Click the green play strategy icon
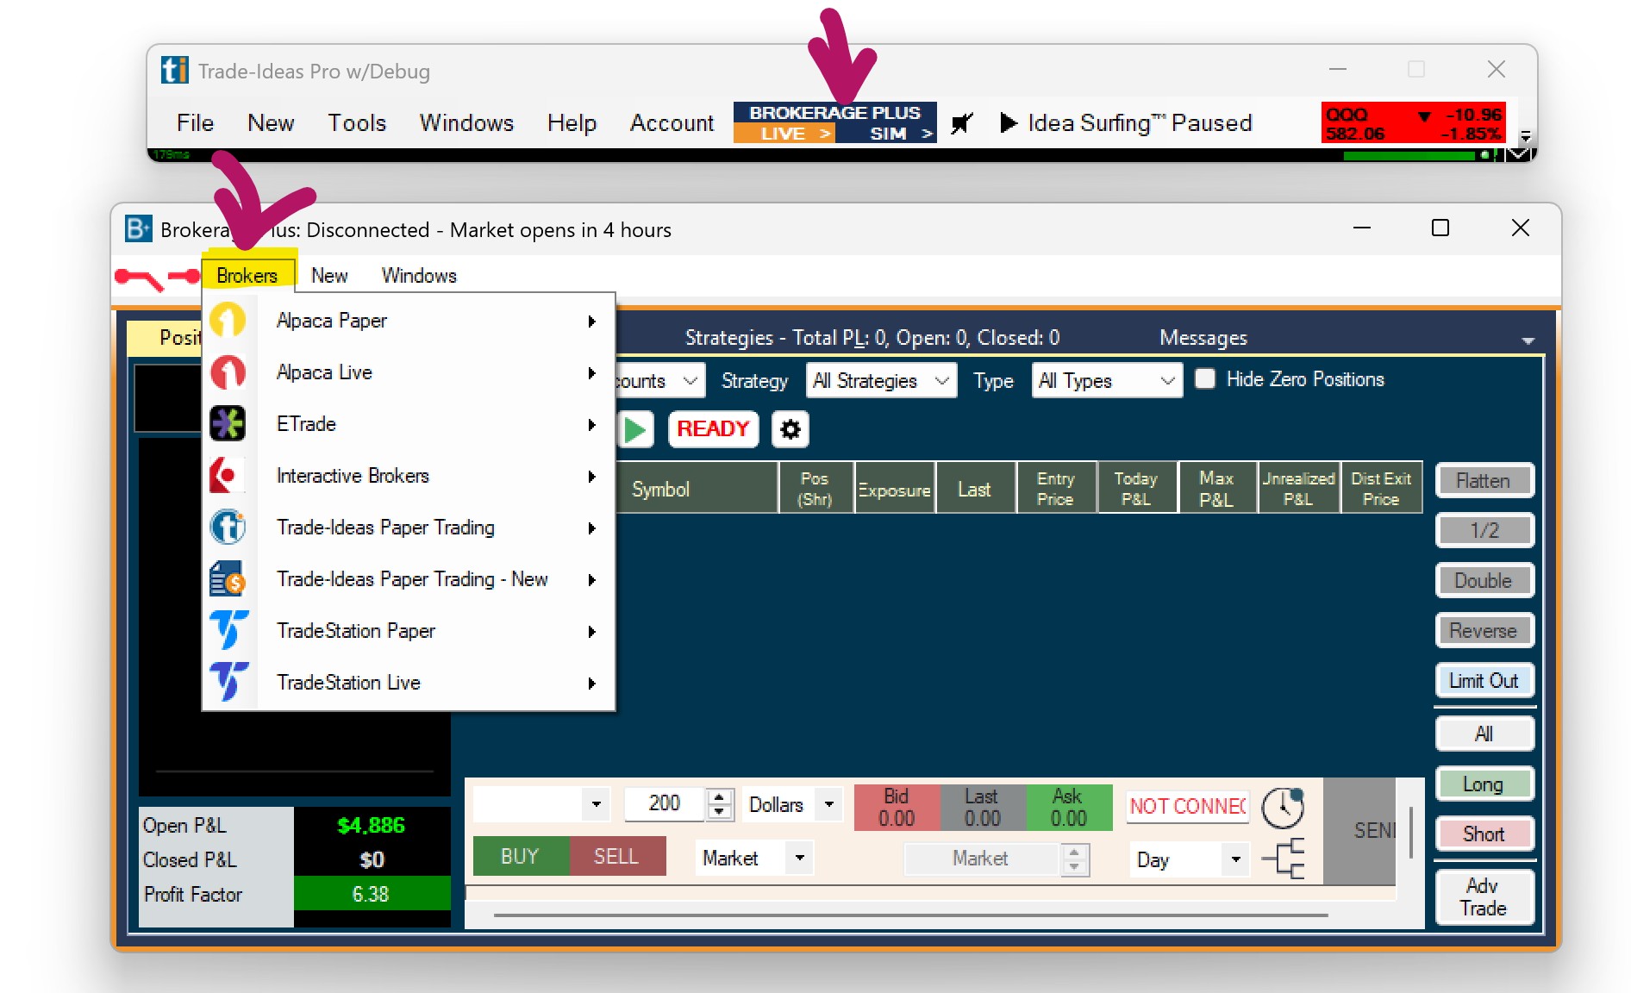 tap(635, 429)
